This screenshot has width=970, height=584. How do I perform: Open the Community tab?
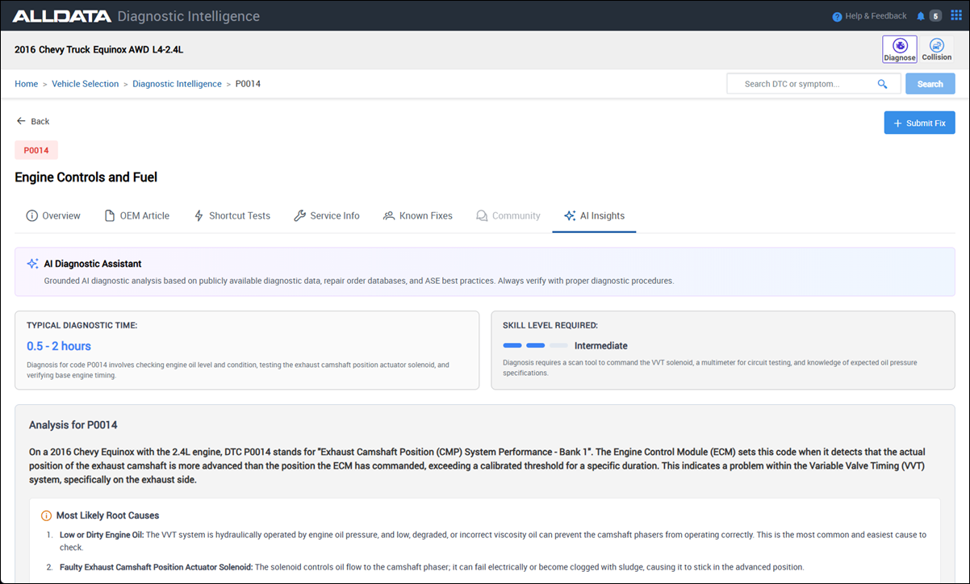508,216
